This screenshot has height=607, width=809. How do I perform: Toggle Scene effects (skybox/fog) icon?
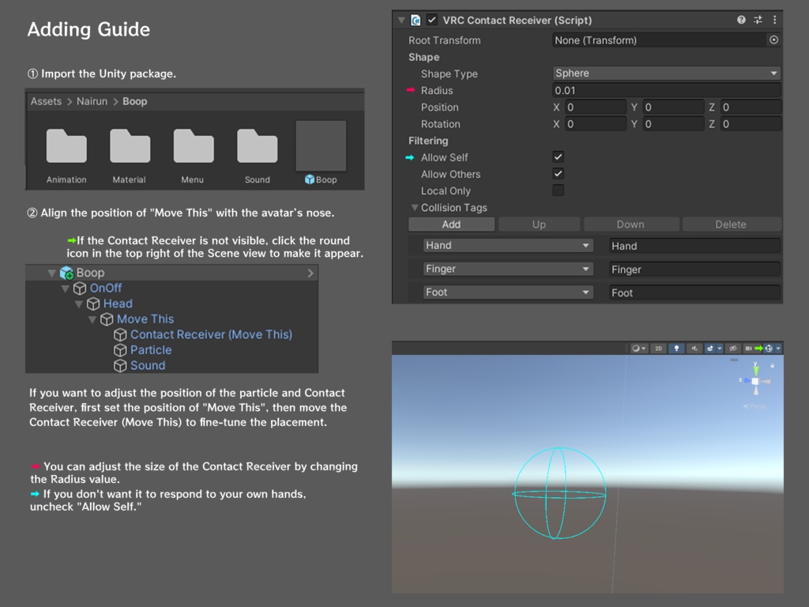(x=710, y=349)
